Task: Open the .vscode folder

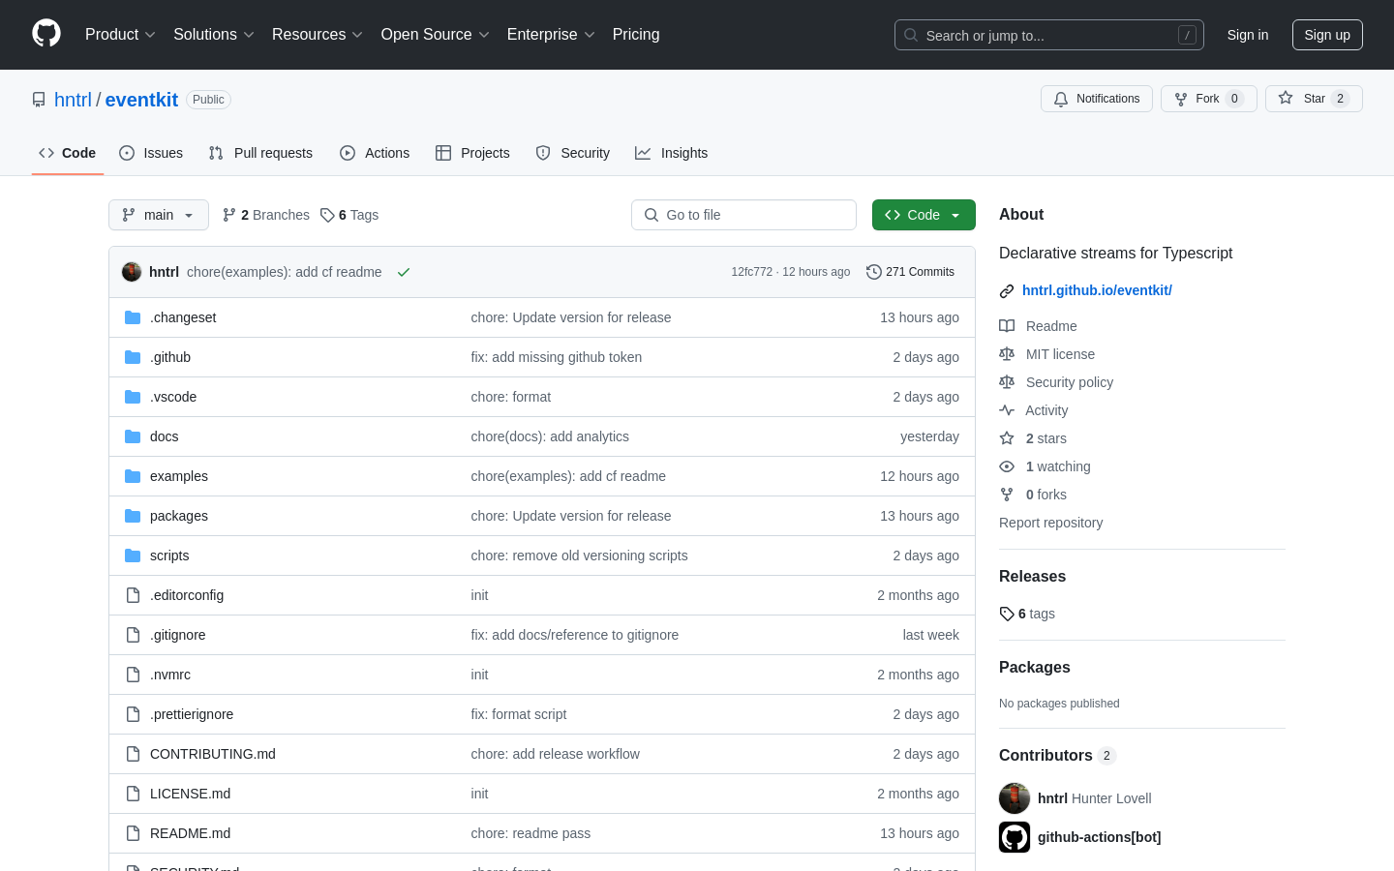Action: [173, 397]
